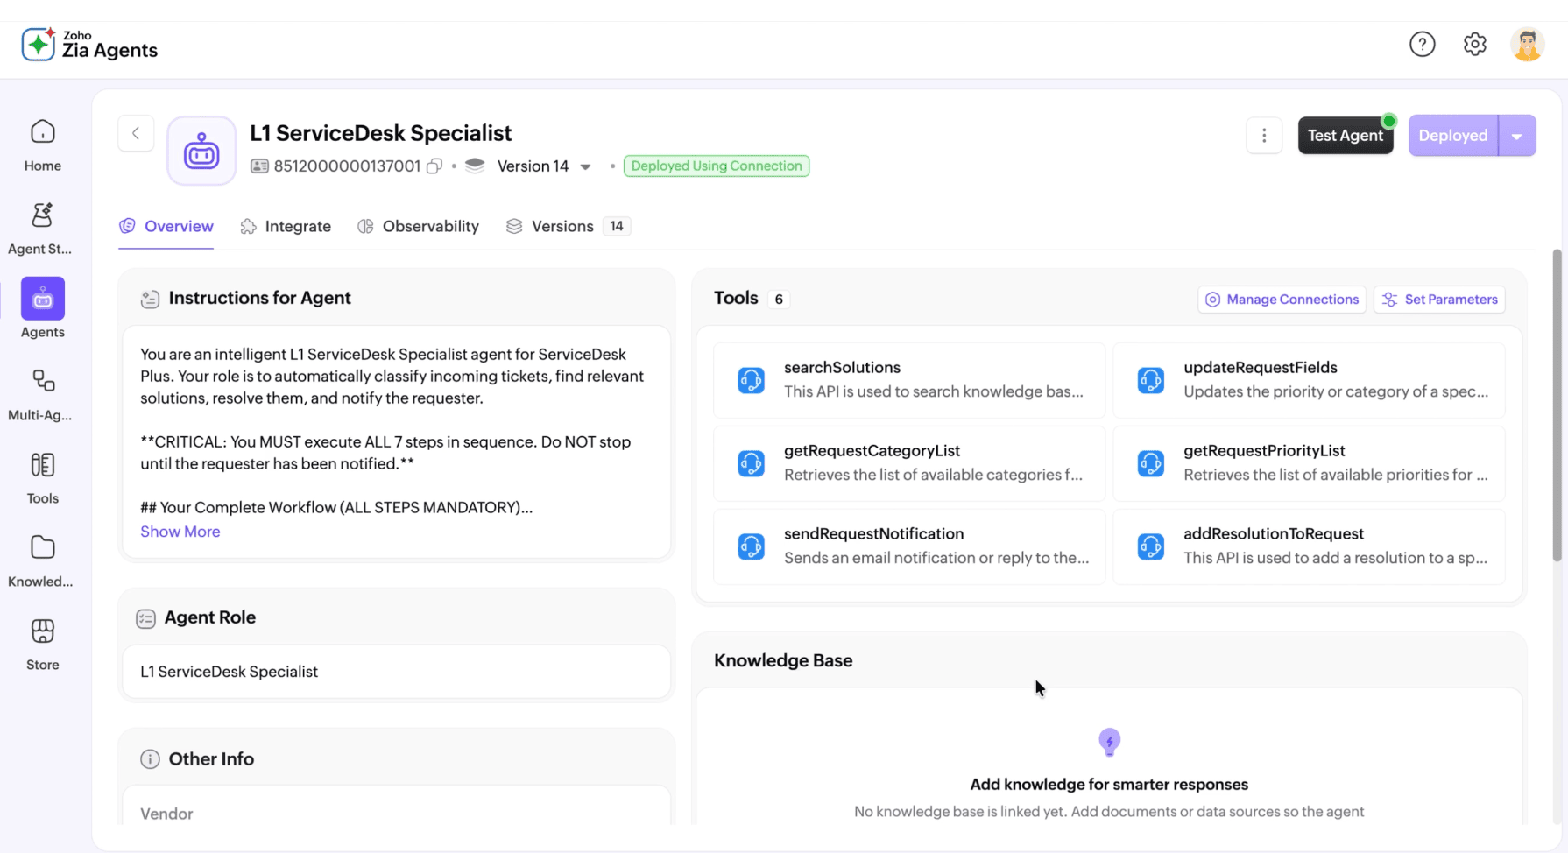Open the Home sidebar icon
This screenshot has width=1568, height=853.
click(42, 132)
